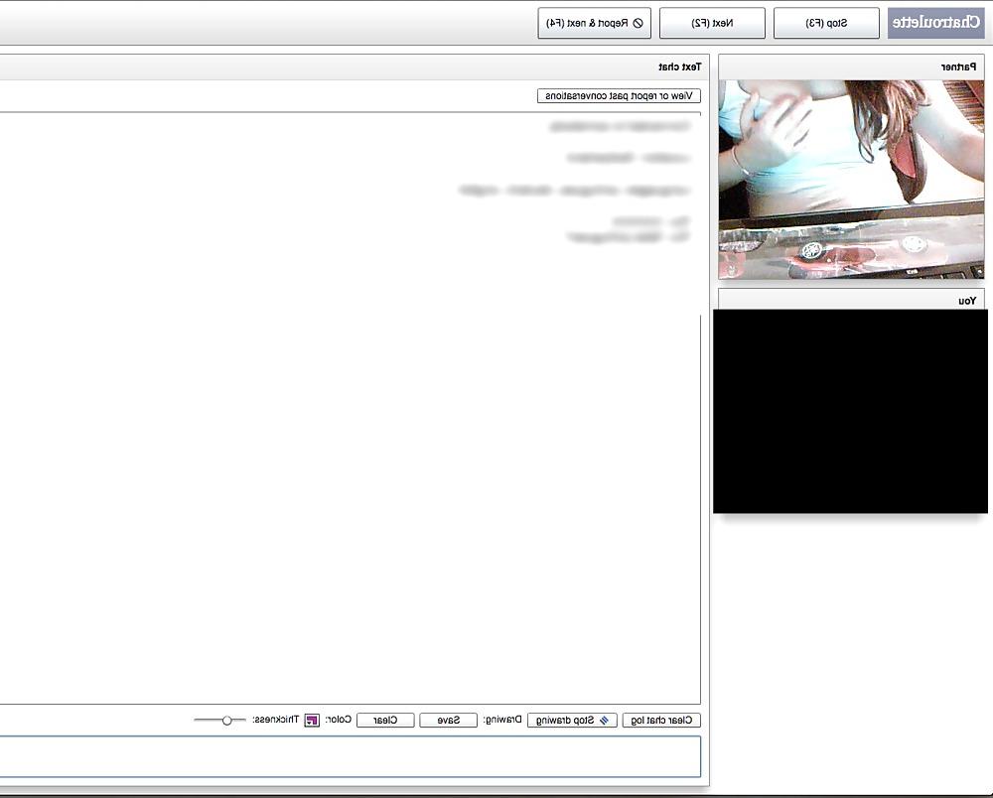The image size is (993, 798).
Task: Adjust the Thickness slider handle
Action: (226, 721)
